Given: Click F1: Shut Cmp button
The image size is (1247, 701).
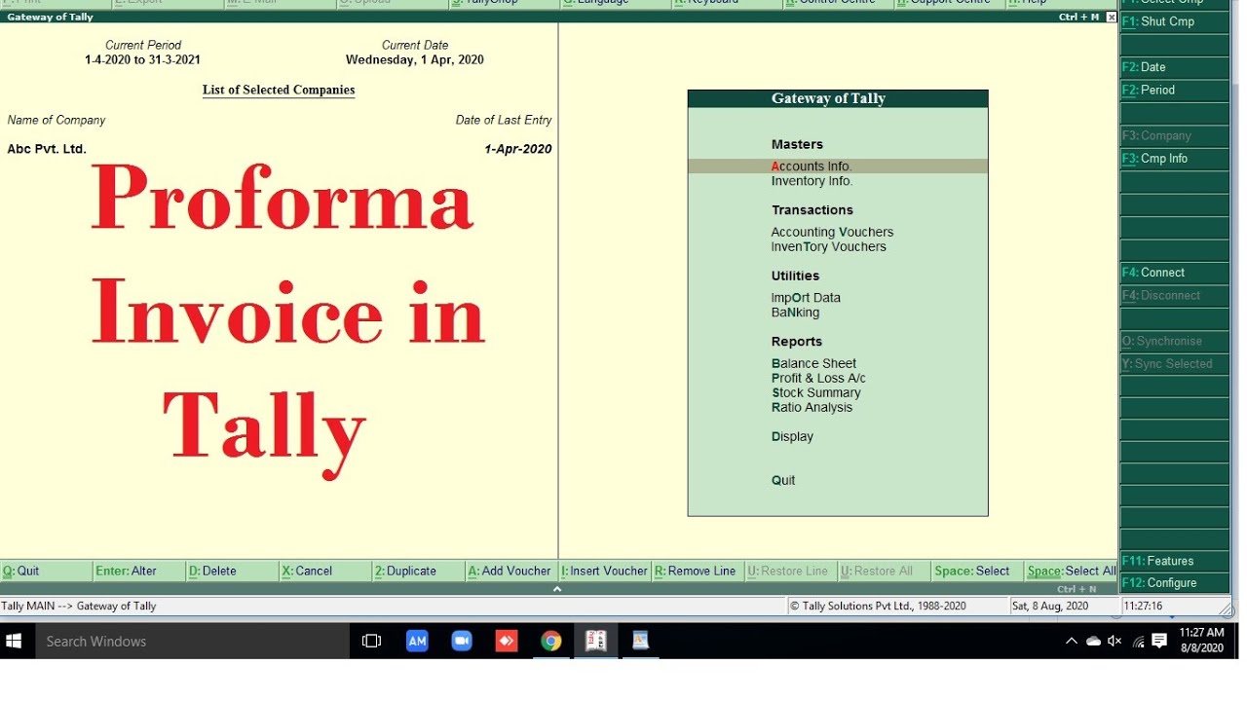Looking at the screenshot, I should tap(1174, 21).
